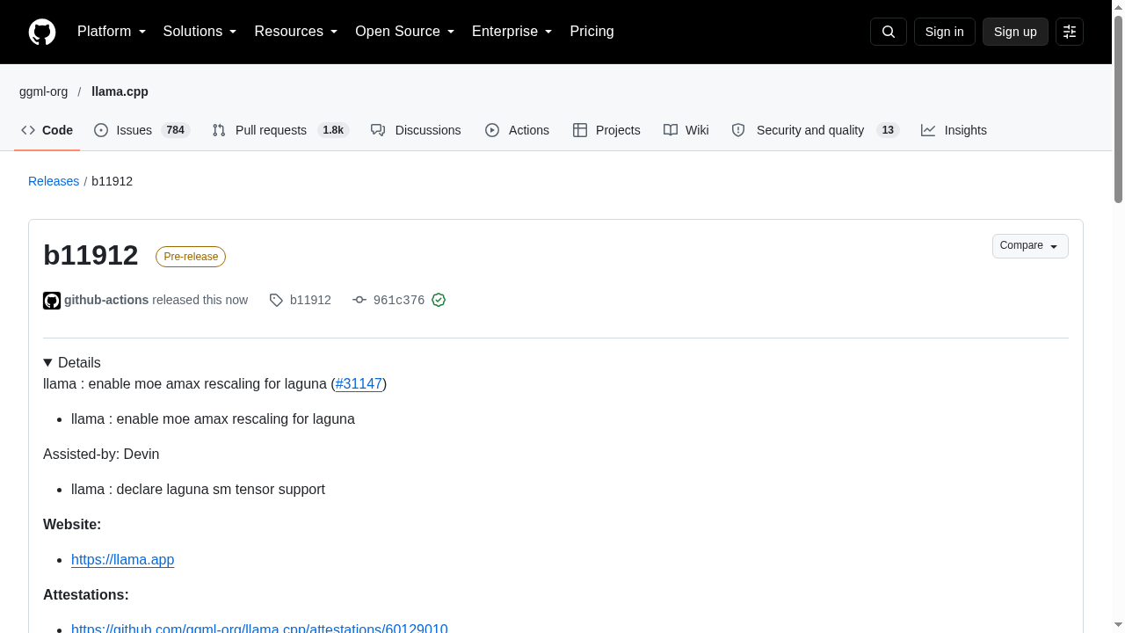Screen dimensions: 1125x633
Task: Expand the Platform menu
Action: pos(112,32)
